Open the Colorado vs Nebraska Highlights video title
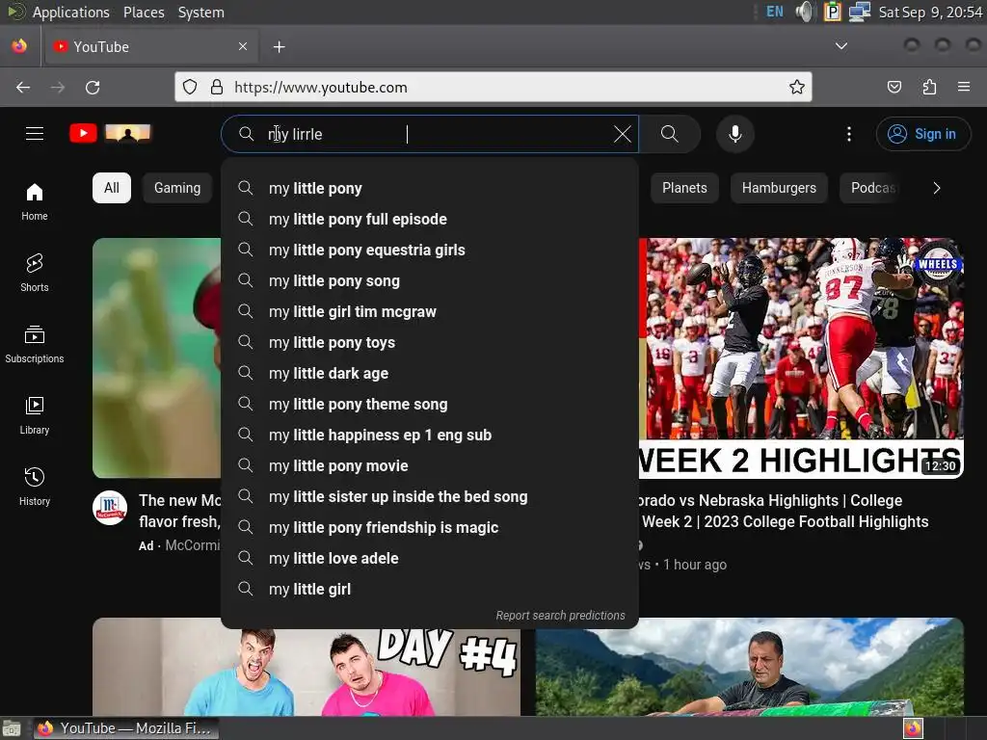The width and height of the screenshot is (987, 740). (784, 511)
